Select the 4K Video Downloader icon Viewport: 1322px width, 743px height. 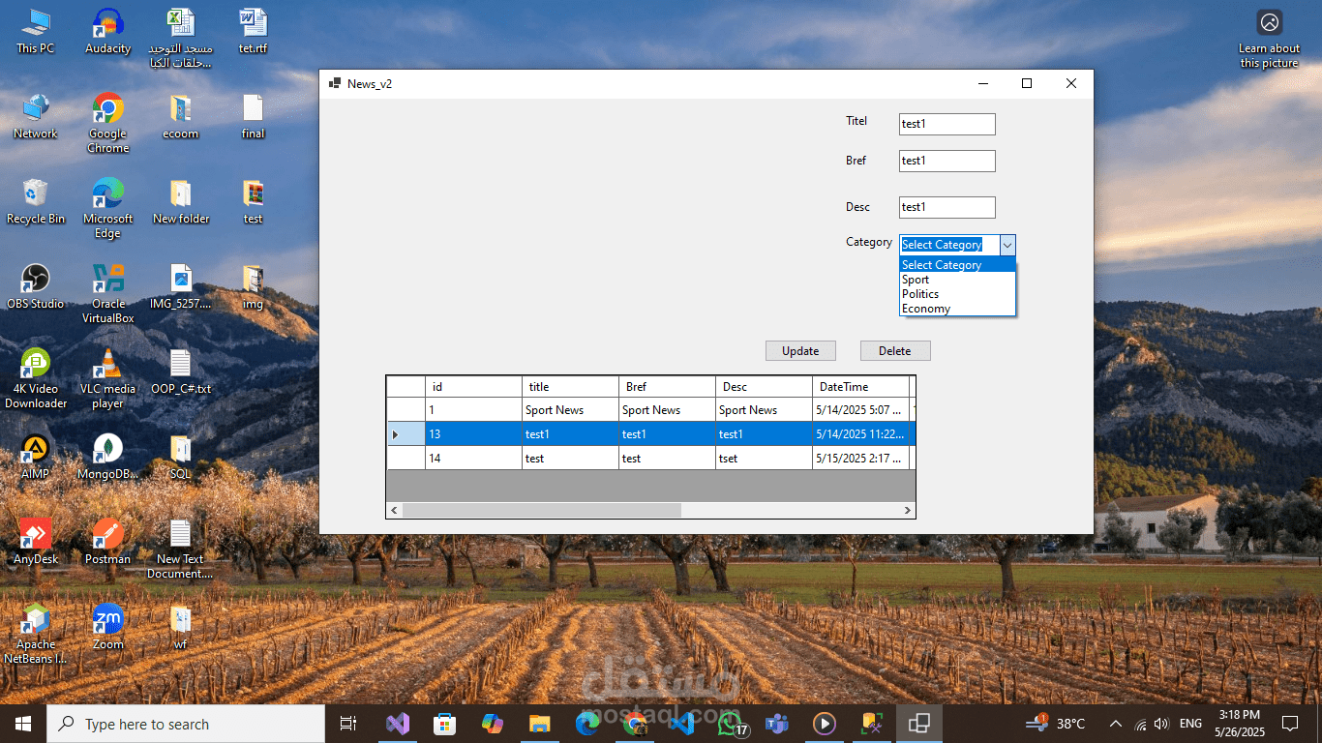[36, 378]
